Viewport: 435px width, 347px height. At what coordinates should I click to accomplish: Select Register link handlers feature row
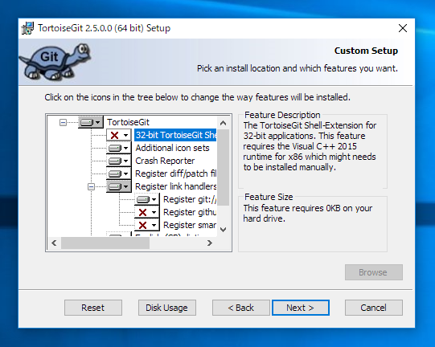(x=175, y=186)
